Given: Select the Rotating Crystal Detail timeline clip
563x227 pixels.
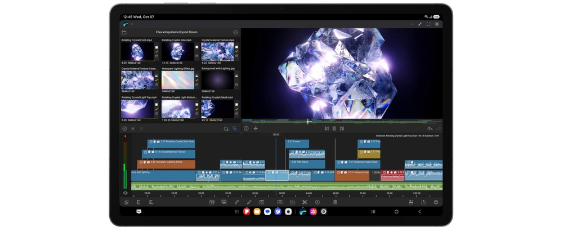Looking at the screenshot, I should [358, 164].
